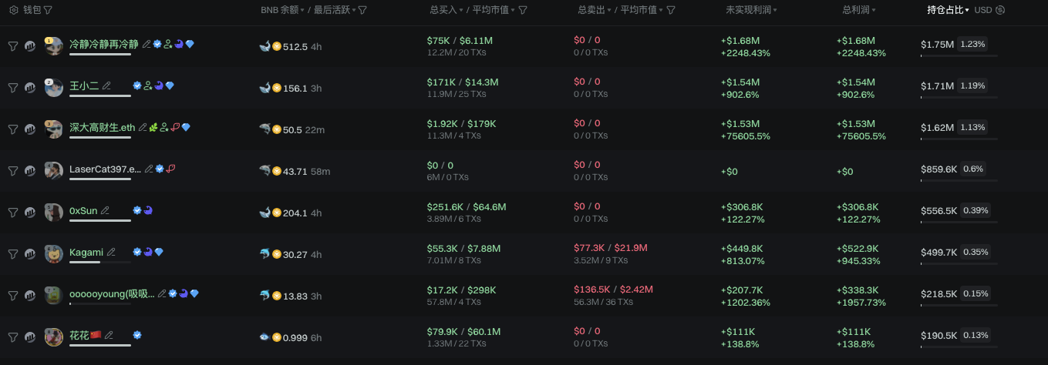The image size is (1048, 365).
Task: Toggle filter funnel on 花花 row
Action: click(x=13, y=337)
